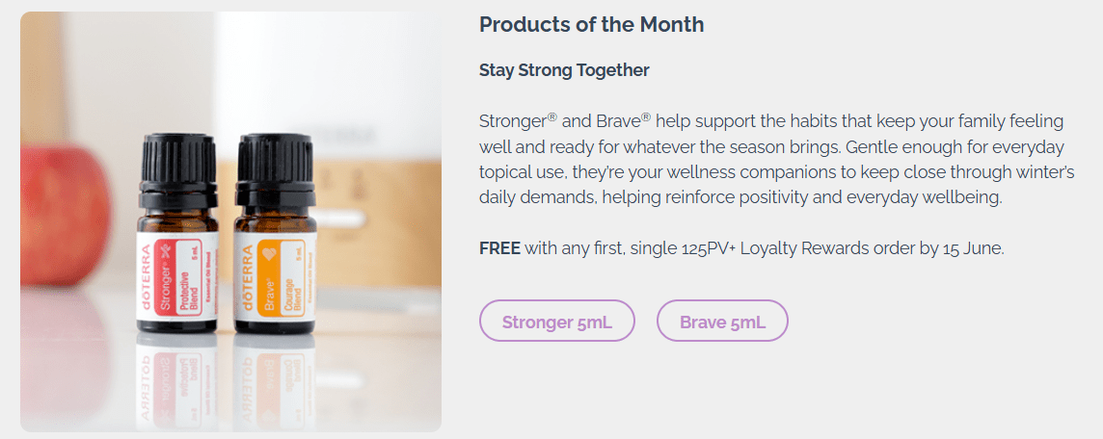Click the heart icon on Brave bottle label
The height and width of the screenshot is (439, 1103).
click(x=267, y=249)
